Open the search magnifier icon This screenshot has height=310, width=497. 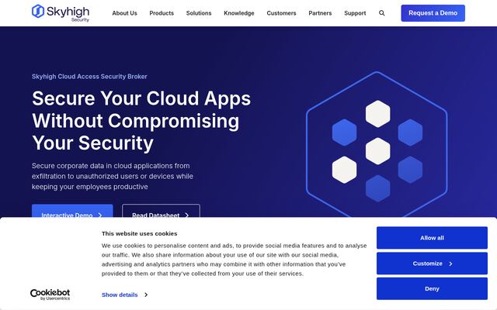tap(381, 13)
